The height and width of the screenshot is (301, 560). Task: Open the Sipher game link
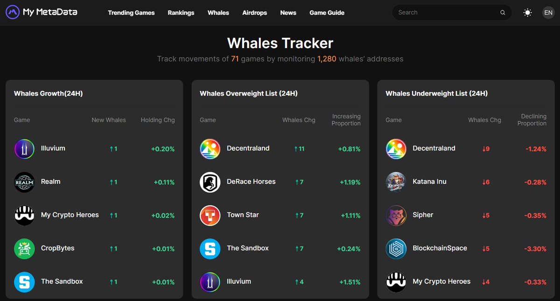click(x=423, y=215)
